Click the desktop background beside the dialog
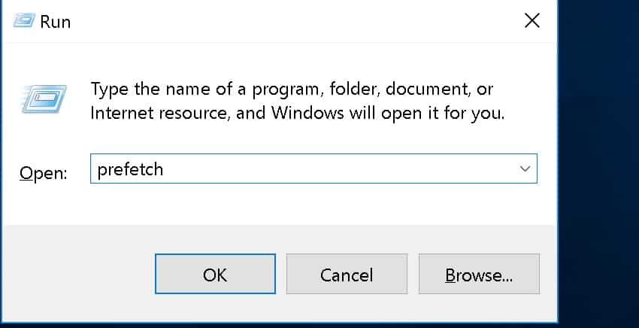The image size is (639, 328). pyautogui.click(x=598, y=163)
